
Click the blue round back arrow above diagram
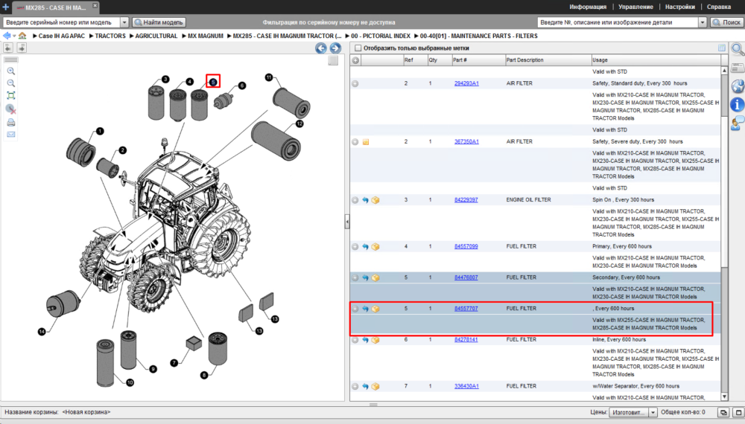(x=320, y=48)
